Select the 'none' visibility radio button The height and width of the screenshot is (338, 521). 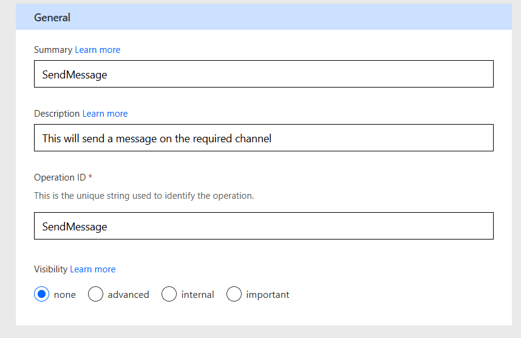pos(42,294)
